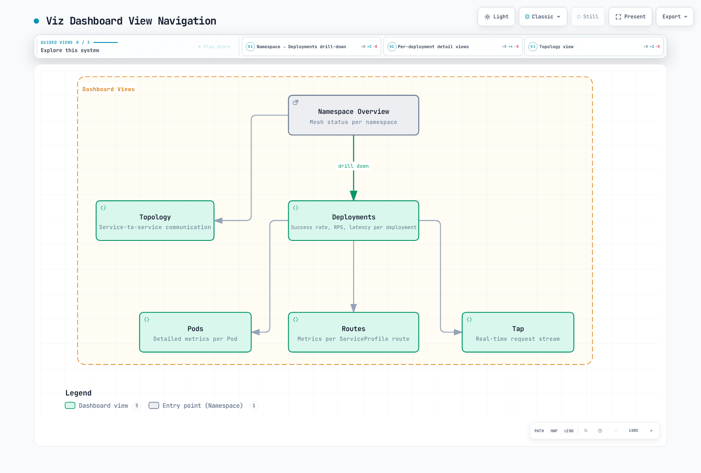Image resolution: width=701 pixels, height=473 pixels.
Task: Click the step 02 circle badge
Action: [392, 46]
